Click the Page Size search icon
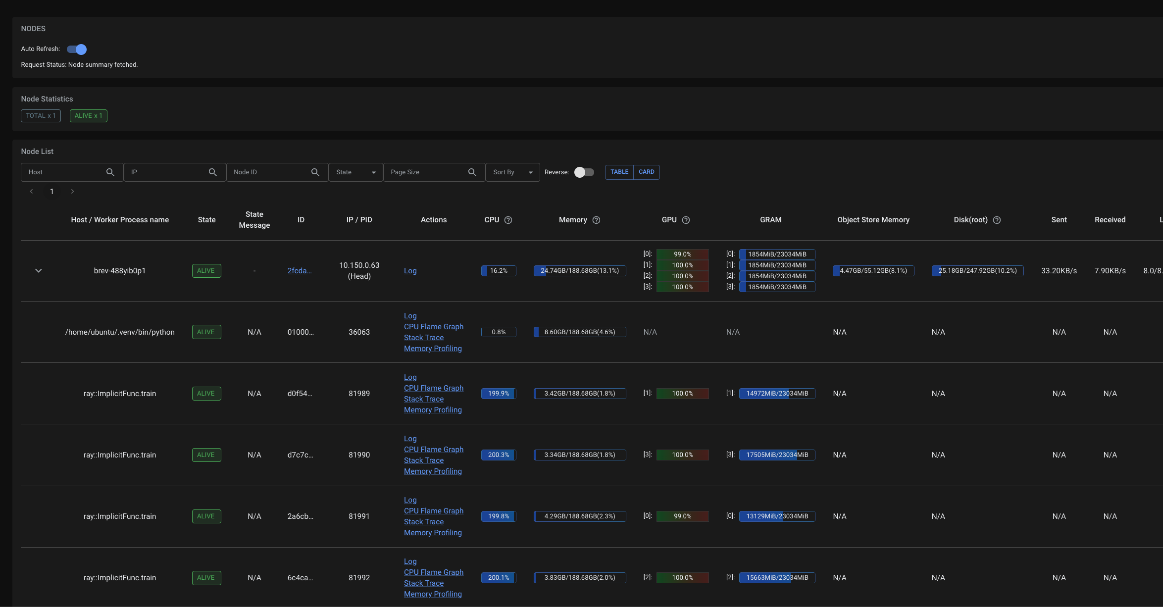 pyautogui.click(x=472, y=172)
